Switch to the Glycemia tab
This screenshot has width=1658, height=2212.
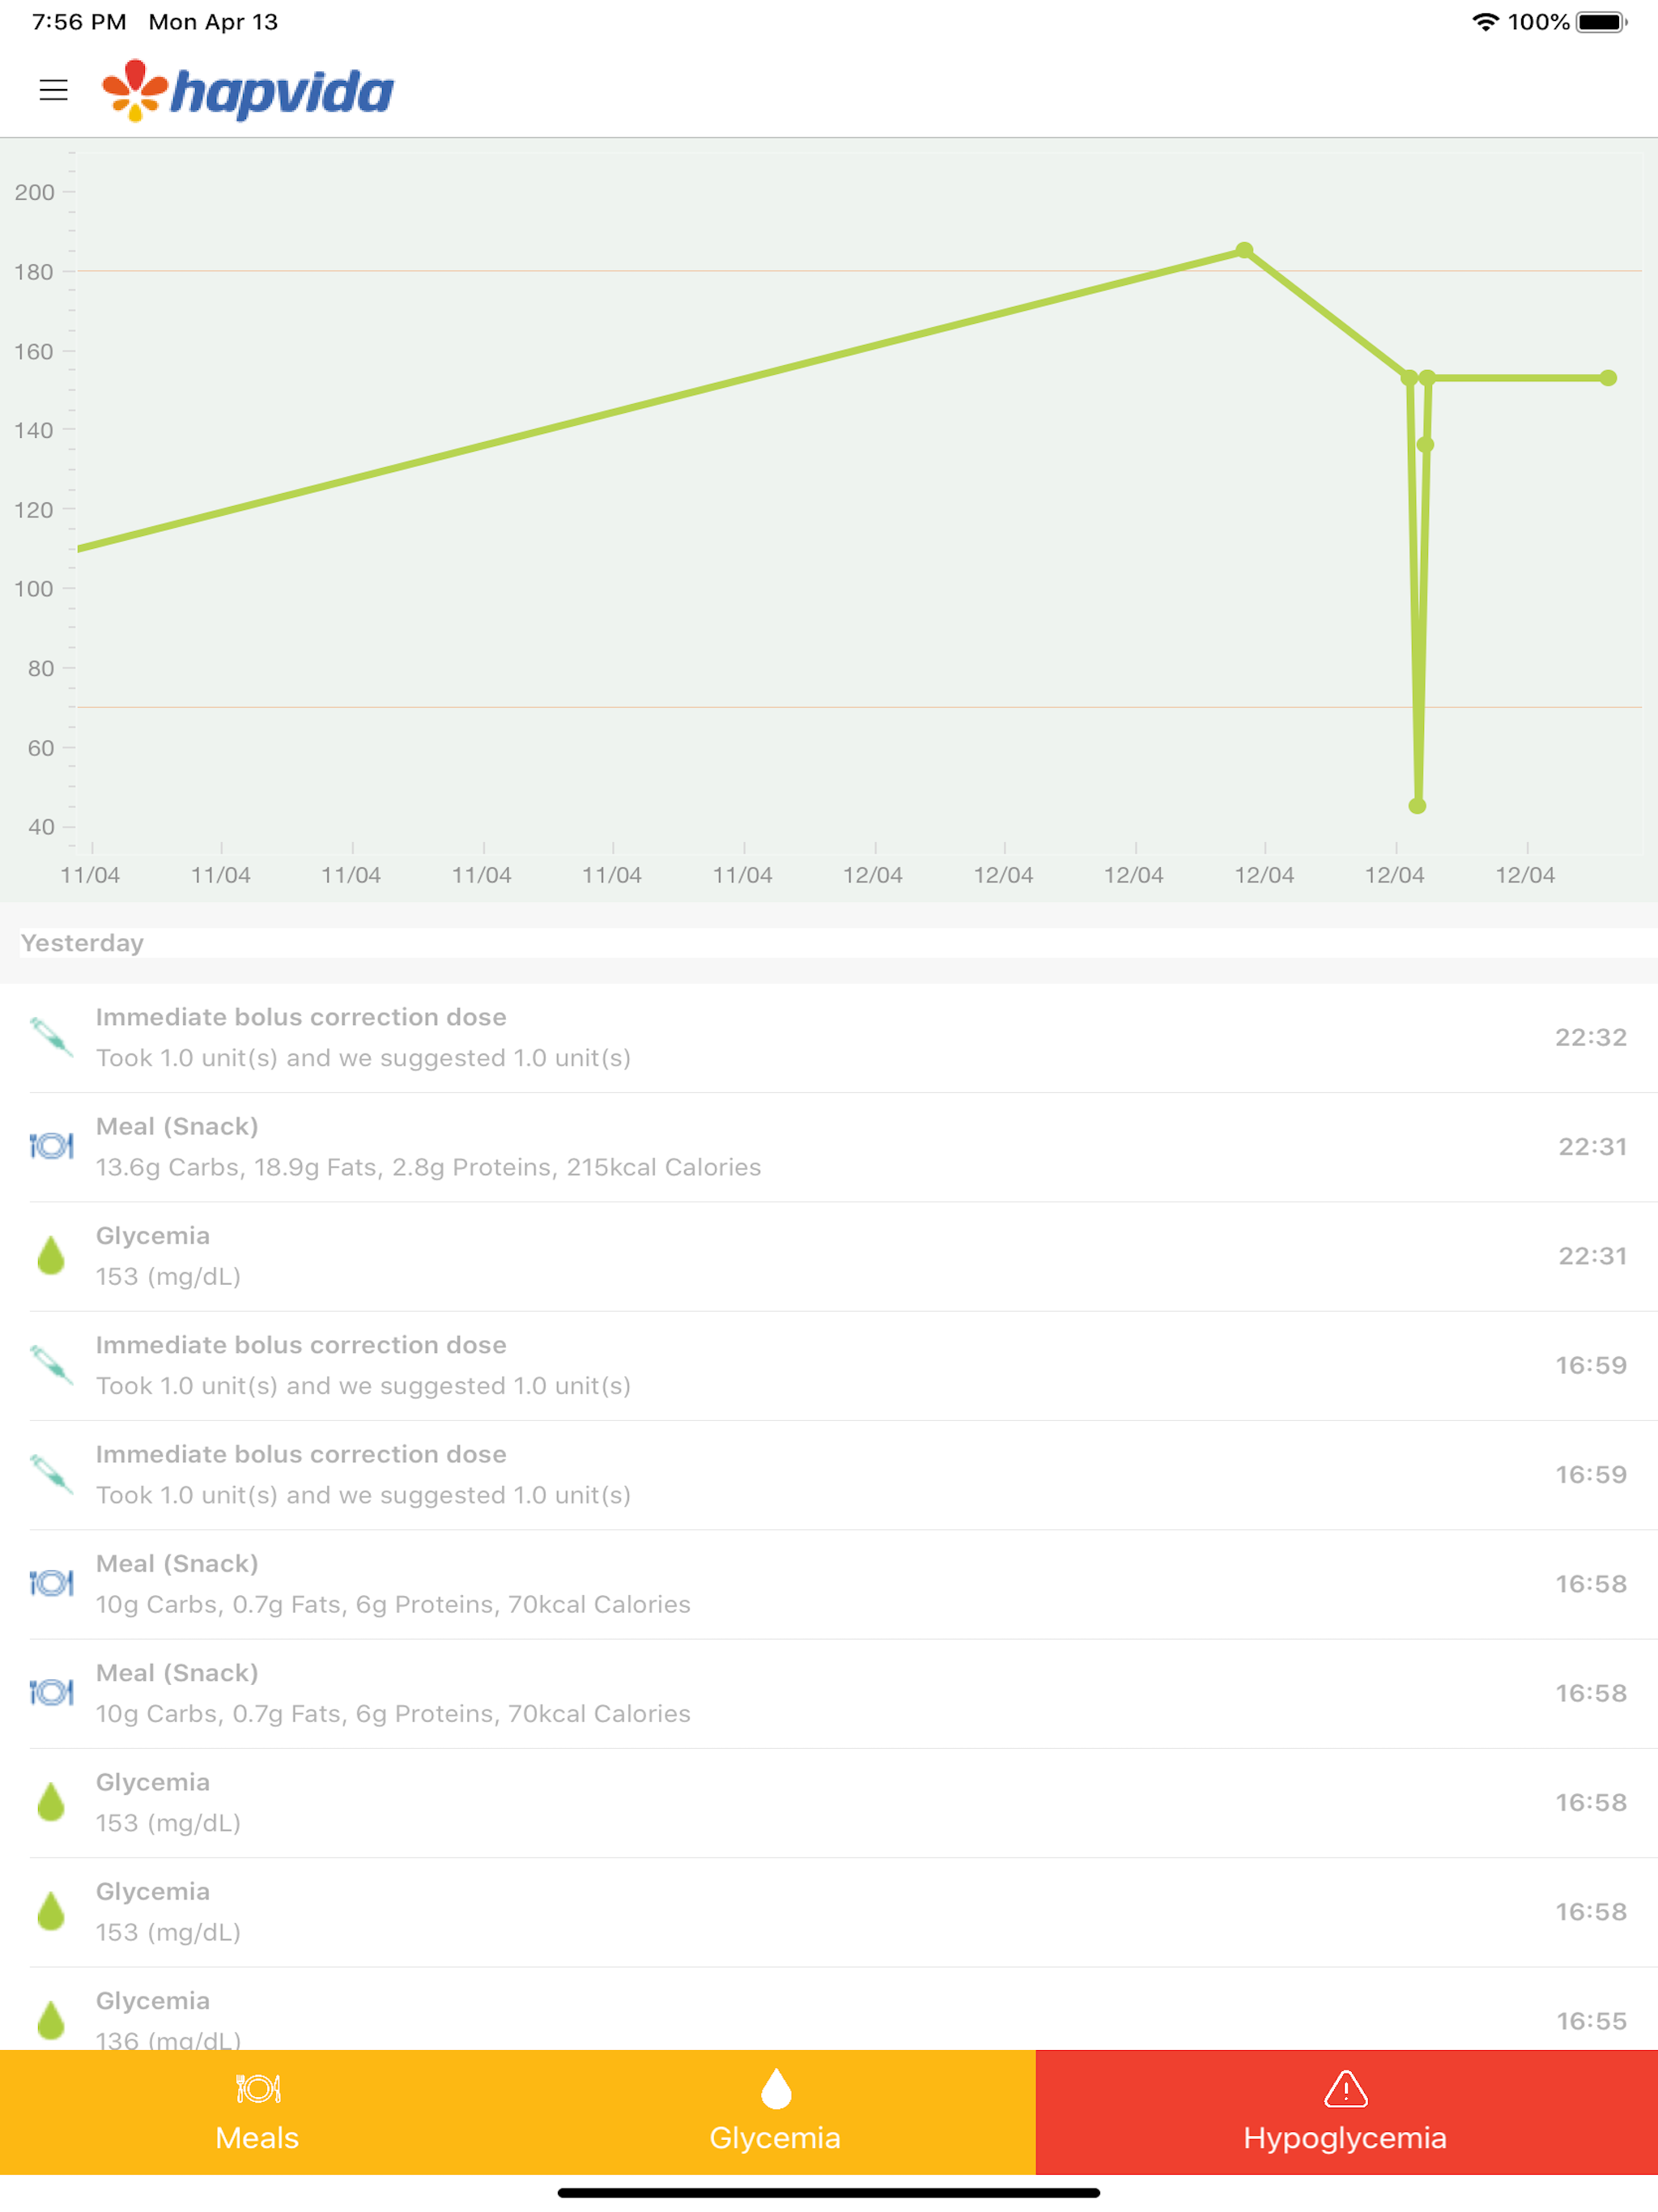pos(776,2112)
